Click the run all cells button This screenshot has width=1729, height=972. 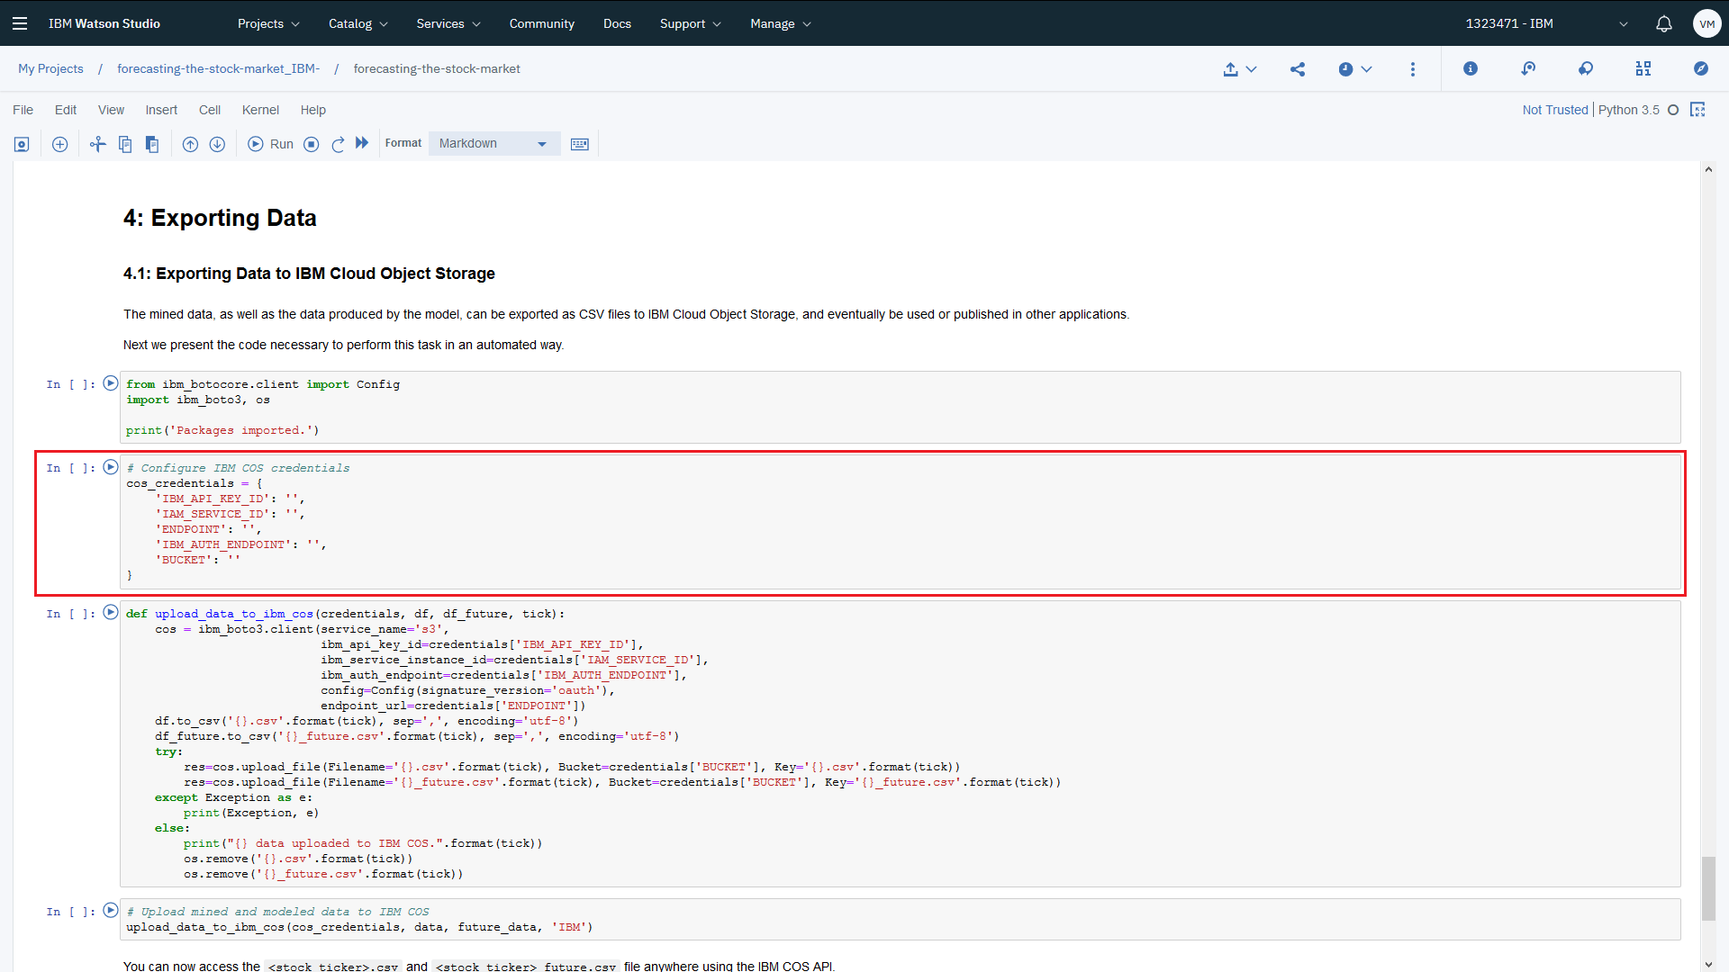point(364,142)
